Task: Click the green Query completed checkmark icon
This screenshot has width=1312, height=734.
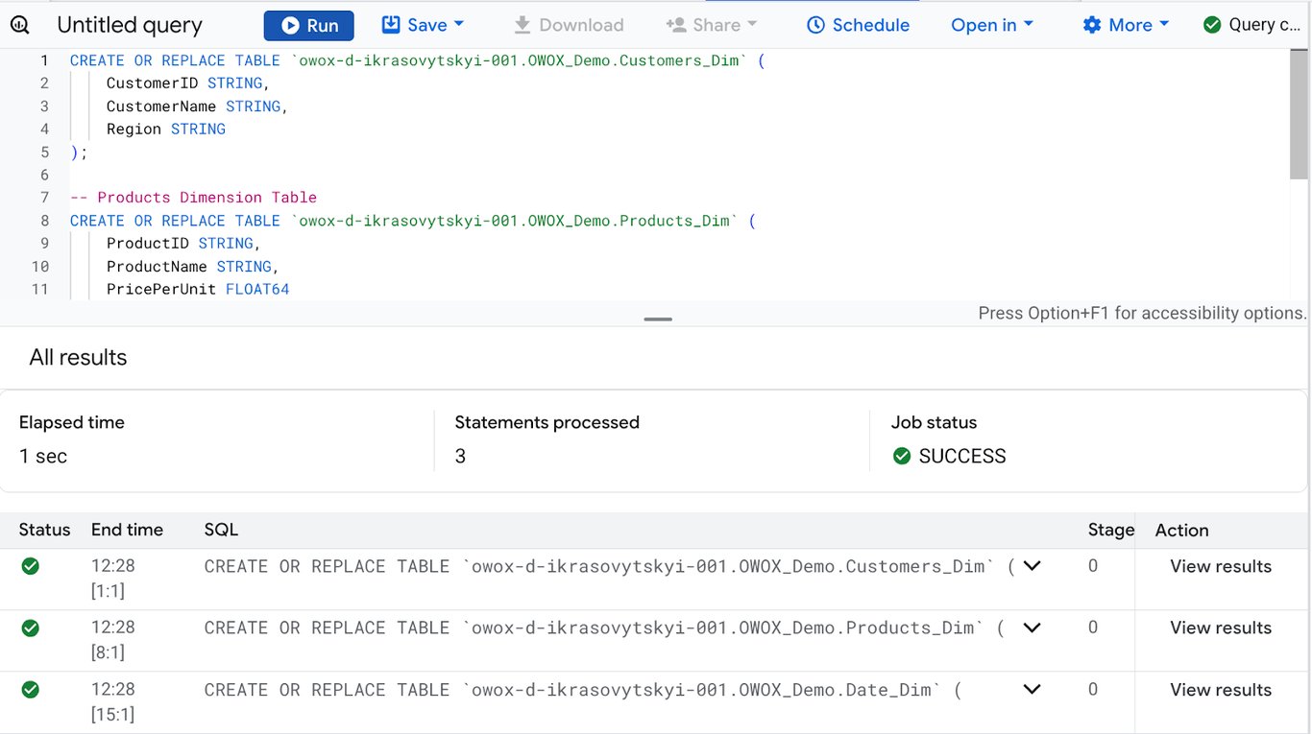Action: [1212, 25]
